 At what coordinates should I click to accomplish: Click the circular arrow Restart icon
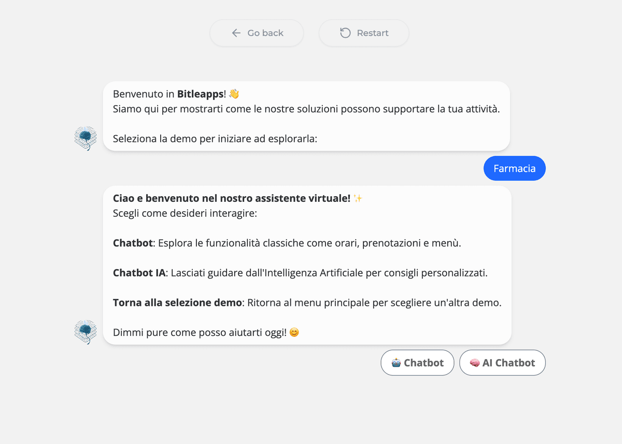pyautogui.click(x=345, y=33)
